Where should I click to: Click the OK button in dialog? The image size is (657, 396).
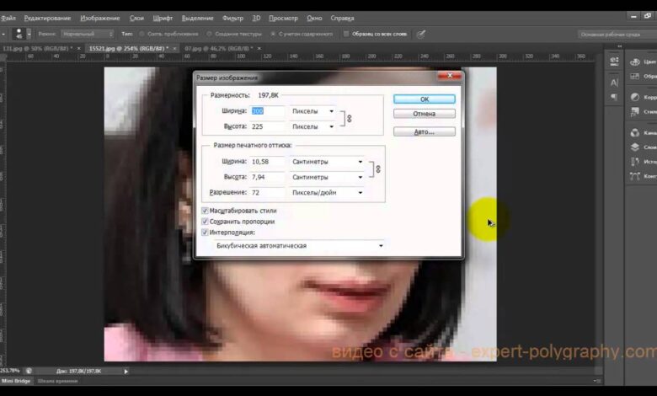[x=424, y=99]
